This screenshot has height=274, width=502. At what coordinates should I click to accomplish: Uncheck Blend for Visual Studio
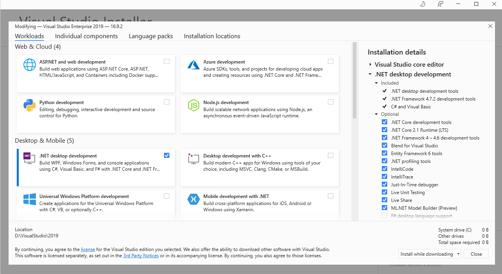pyautogui.click(x=385, y=145)
